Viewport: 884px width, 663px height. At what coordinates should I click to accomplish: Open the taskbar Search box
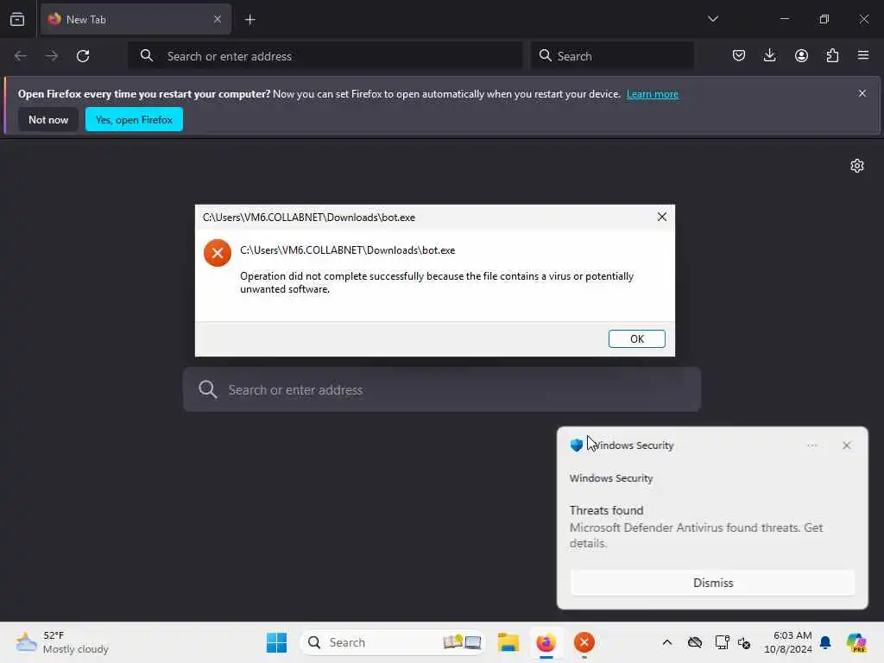(393, 642)
